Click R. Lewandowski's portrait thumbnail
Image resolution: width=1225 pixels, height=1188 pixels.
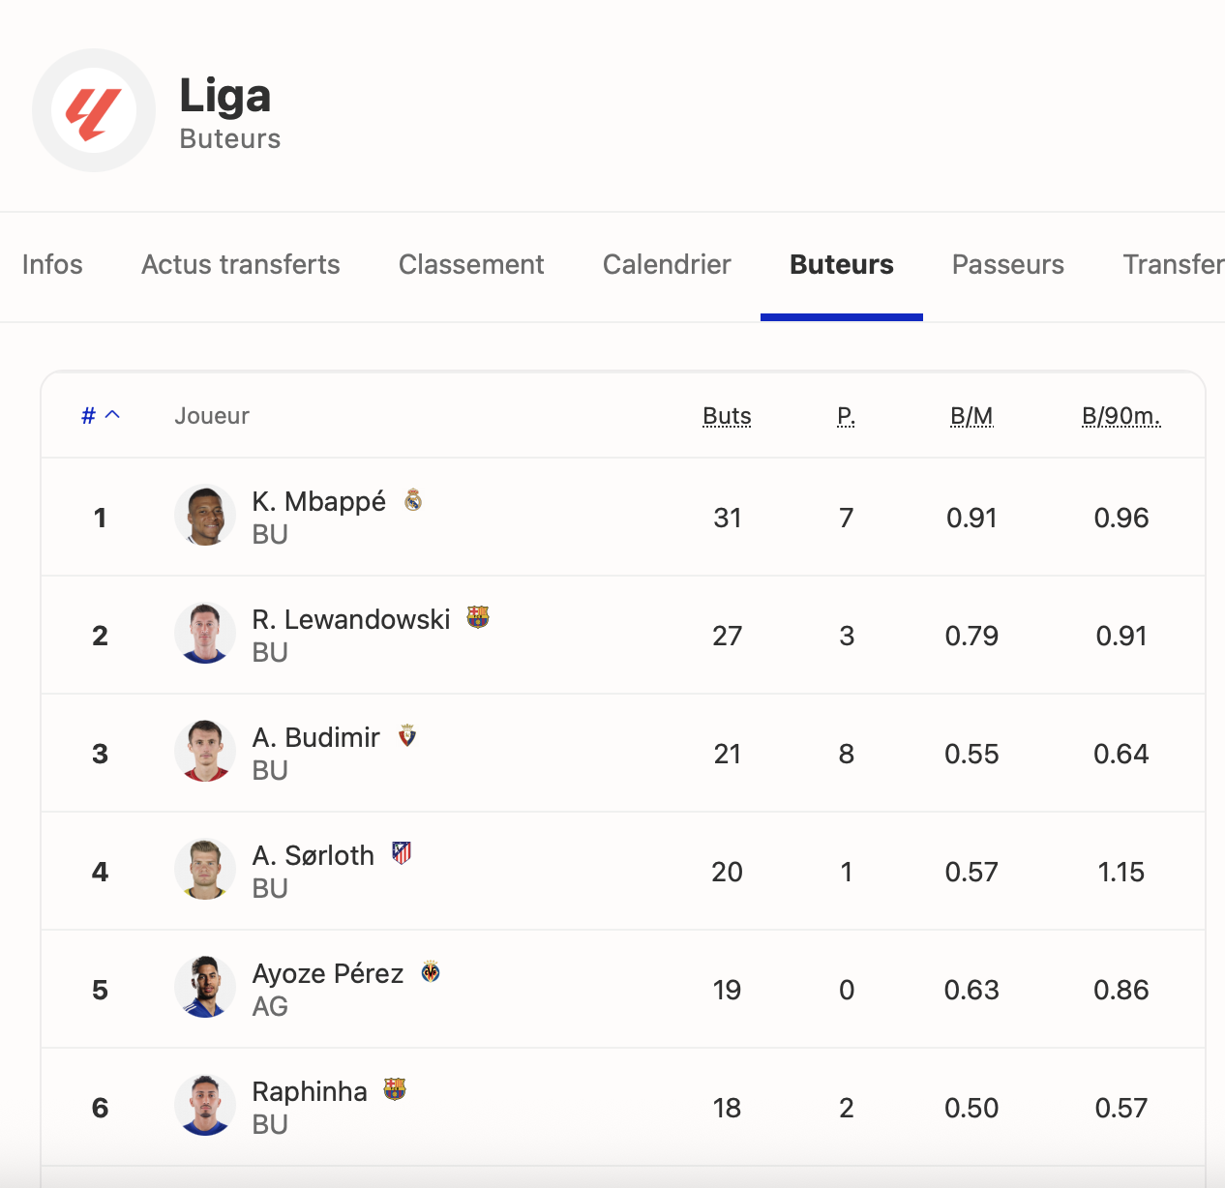205,634
